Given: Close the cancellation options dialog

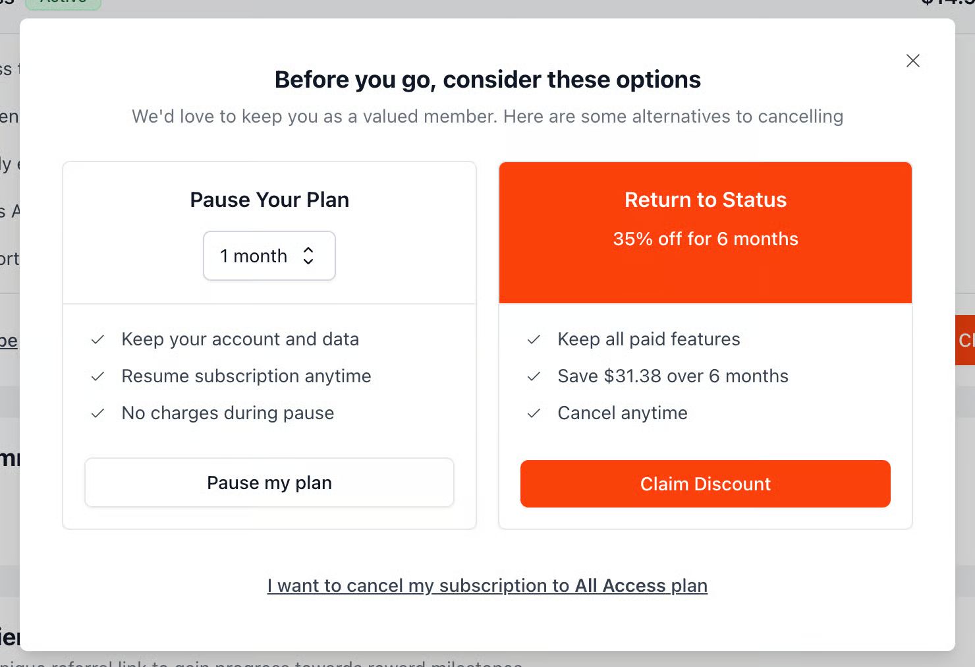Looking at the screenshot, I should coord(912,61).
